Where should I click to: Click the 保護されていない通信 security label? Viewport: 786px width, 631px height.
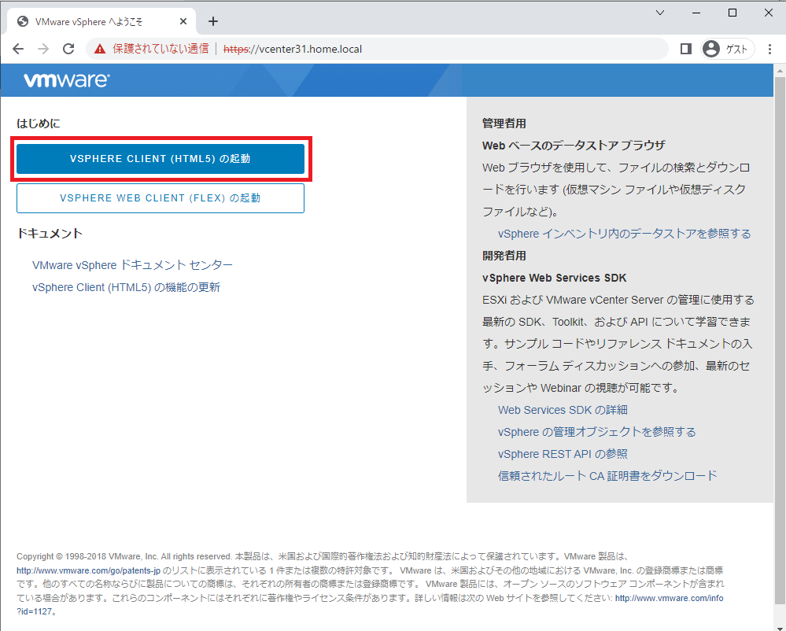pyautogui.click(x=161, y=49)
